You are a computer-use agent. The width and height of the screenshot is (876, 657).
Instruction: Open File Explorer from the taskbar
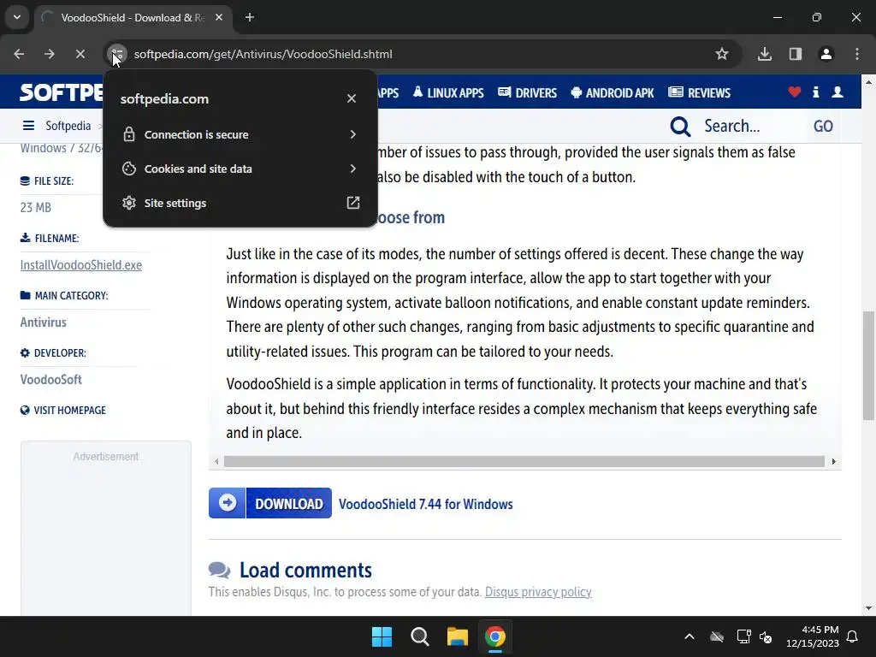[x=457, y=636]
